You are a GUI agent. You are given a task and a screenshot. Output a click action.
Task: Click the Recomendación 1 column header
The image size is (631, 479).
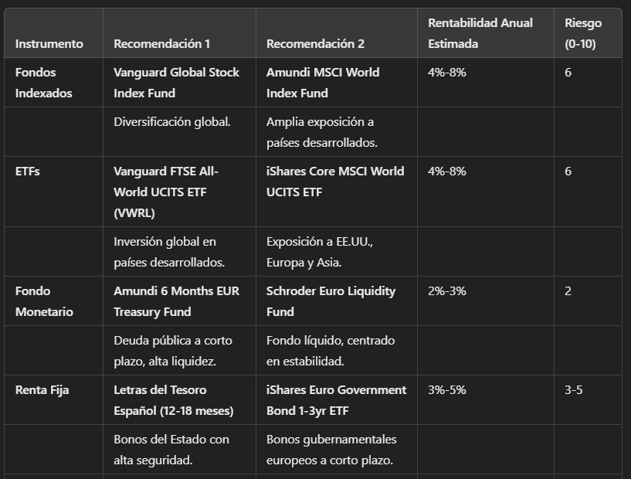pos(161,43)
